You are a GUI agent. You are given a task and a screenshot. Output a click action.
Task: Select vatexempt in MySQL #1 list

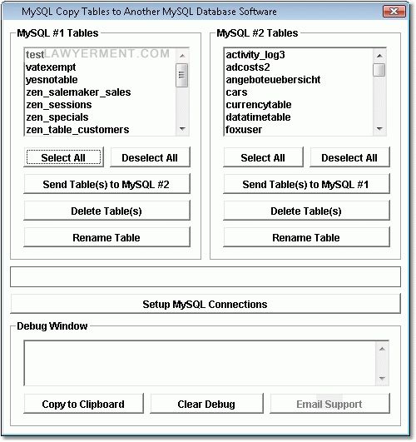click(101, 67)
